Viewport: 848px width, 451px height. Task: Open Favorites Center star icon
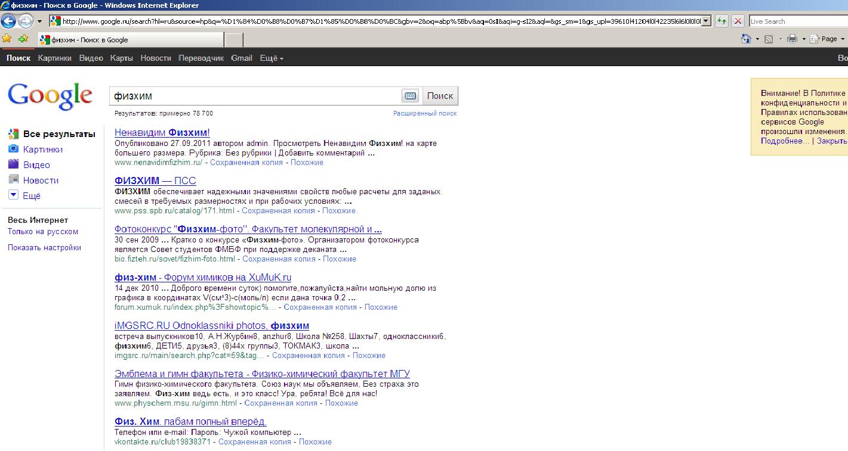pyautogui.click(x=7, y=38)
